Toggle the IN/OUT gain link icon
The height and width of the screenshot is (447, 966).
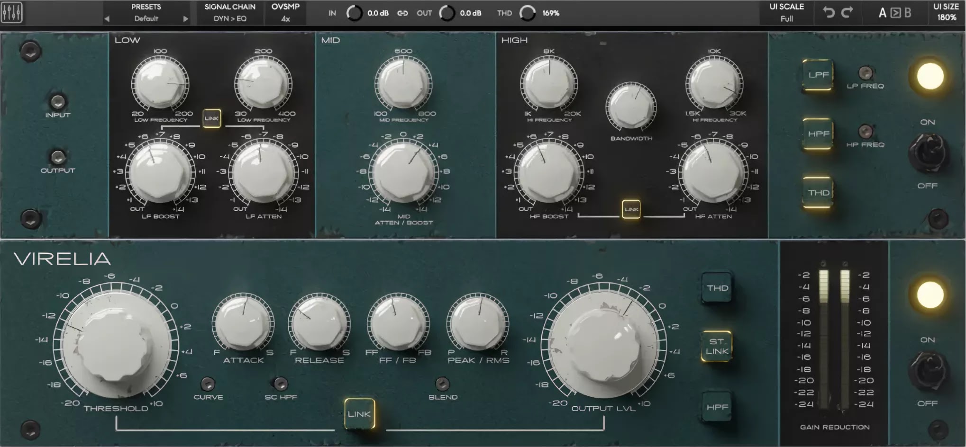402,13
